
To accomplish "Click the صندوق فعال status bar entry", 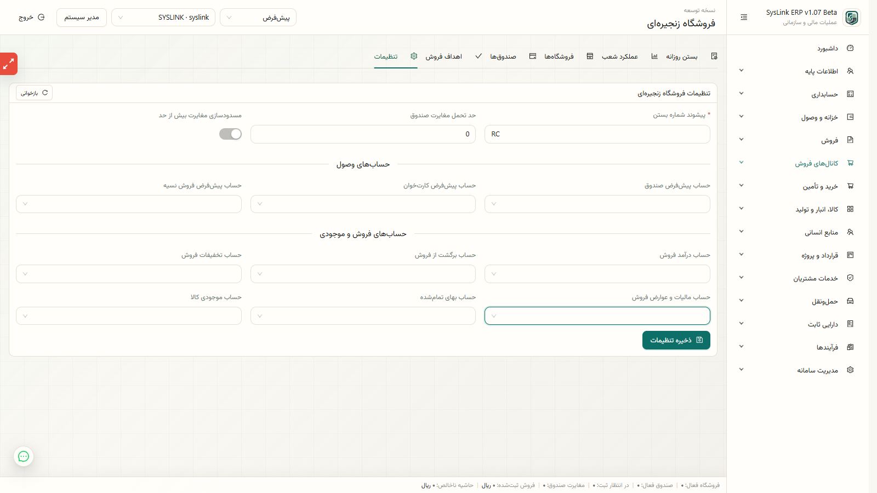I will pos(655,485).
